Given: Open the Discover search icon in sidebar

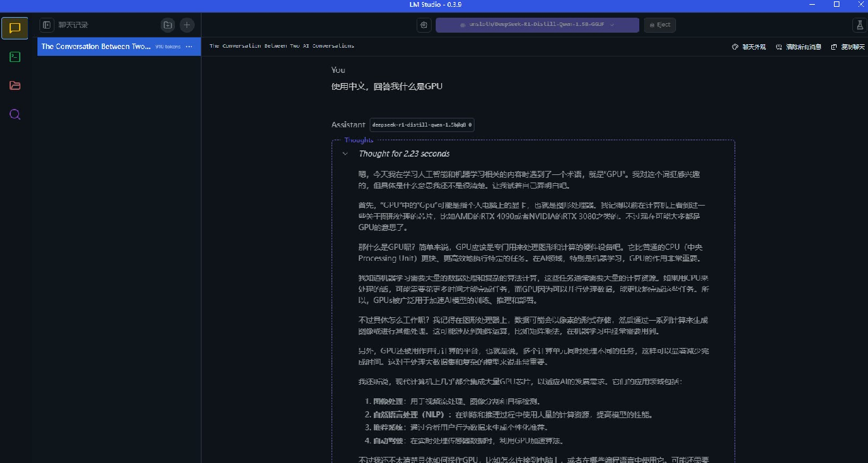Looking at the screenshot, I should click(15, 114).
